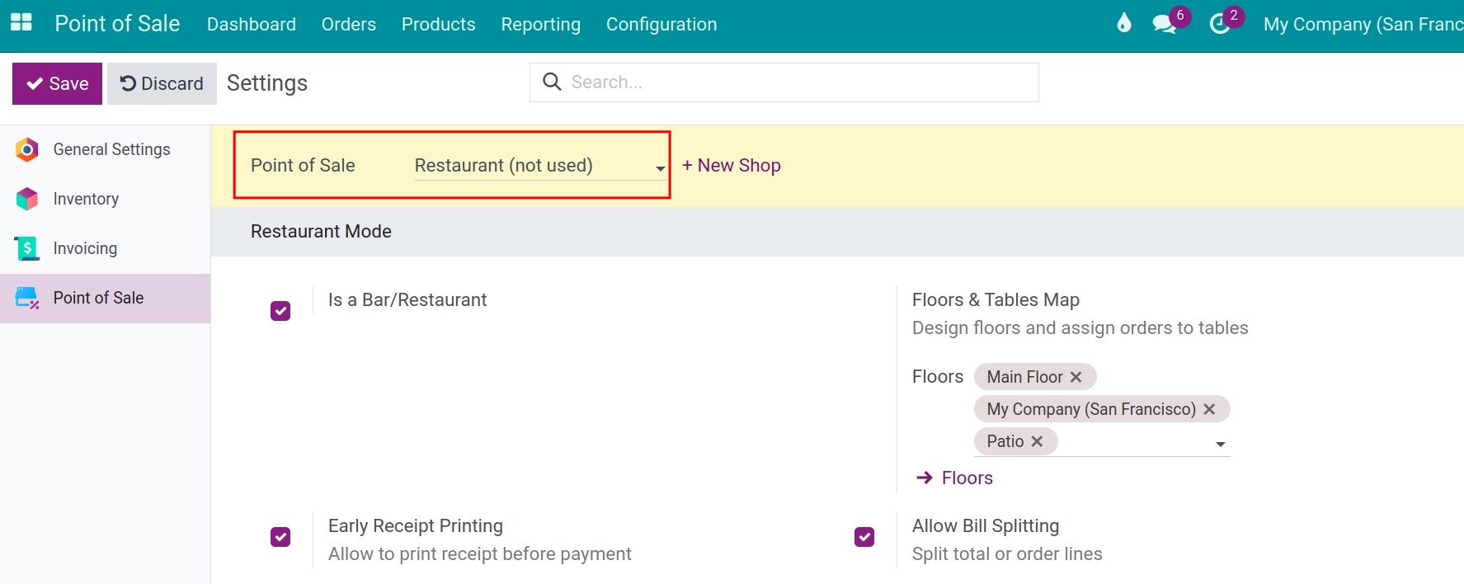Viewport: 1464px width, 584px height.
Task: Open the Orders menu
Action: click(x=349, y=24)
